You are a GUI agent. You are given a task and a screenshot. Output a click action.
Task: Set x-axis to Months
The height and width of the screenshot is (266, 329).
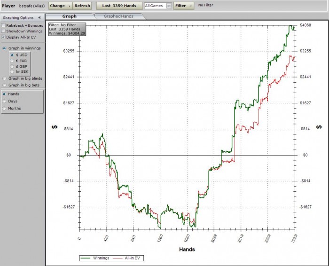[x=4, y=108]
